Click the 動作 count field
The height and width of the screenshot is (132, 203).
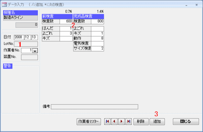(98, 39)
